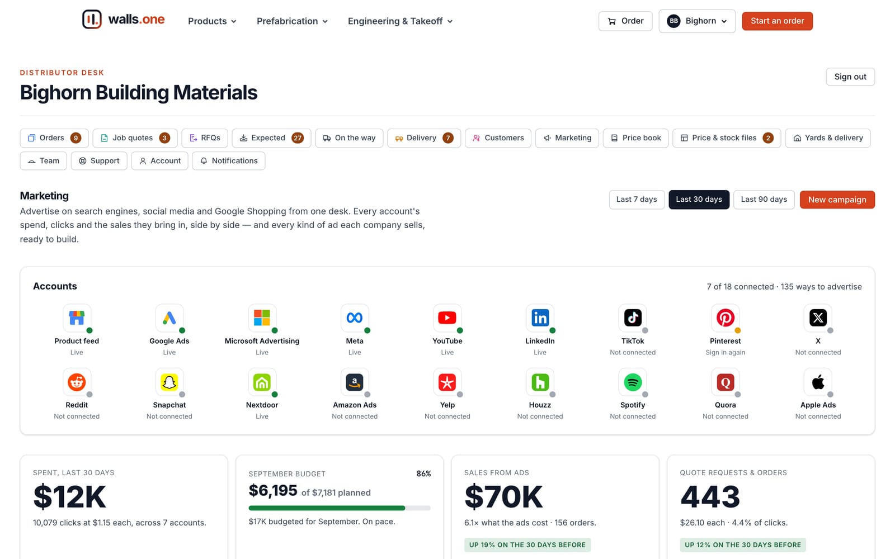Connect the Houzz account icon
895x559 pixels.
pyautogui.click(x=540, y=382)
